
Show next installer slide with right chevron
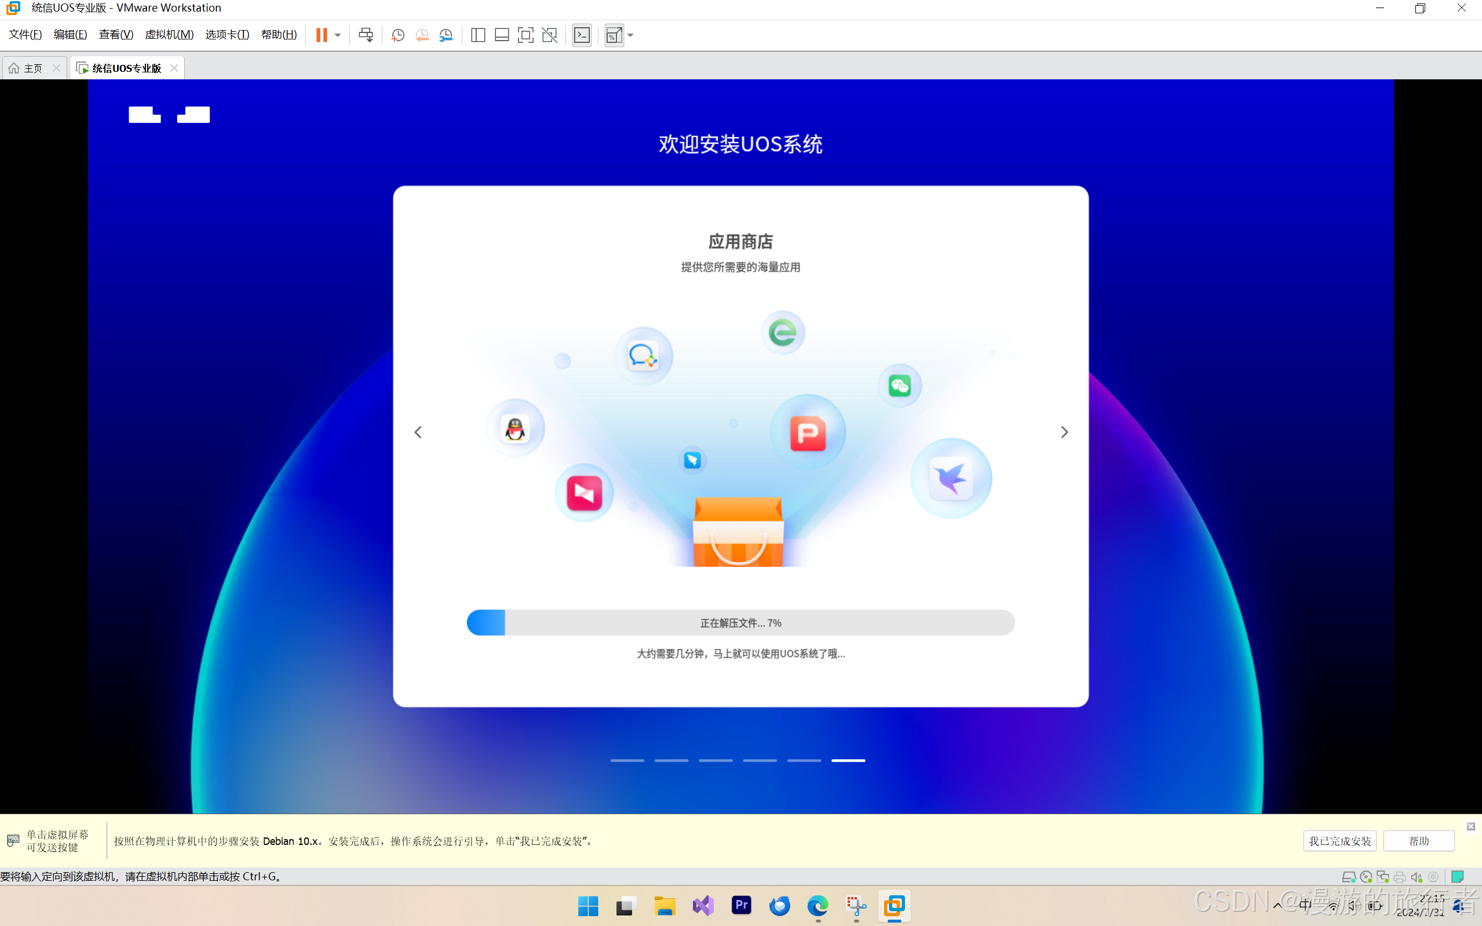1064,433
